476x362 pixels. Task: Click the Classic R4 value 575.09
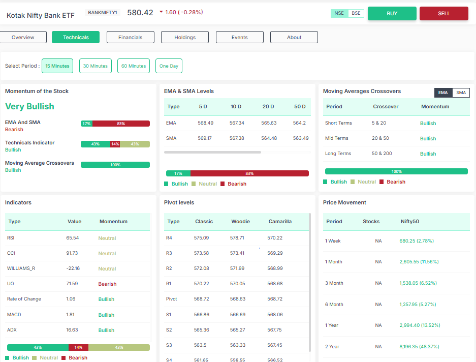coord(202,237)
